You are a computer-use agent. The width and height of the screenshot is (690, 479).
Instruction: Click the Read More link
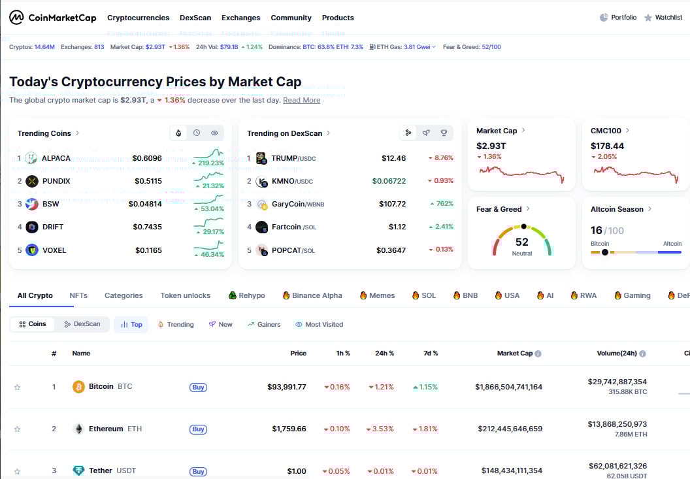point(301,101)
